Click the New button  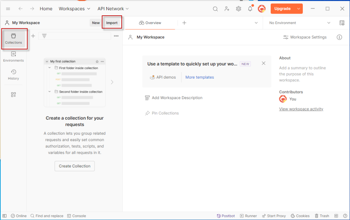pos(96,23)
